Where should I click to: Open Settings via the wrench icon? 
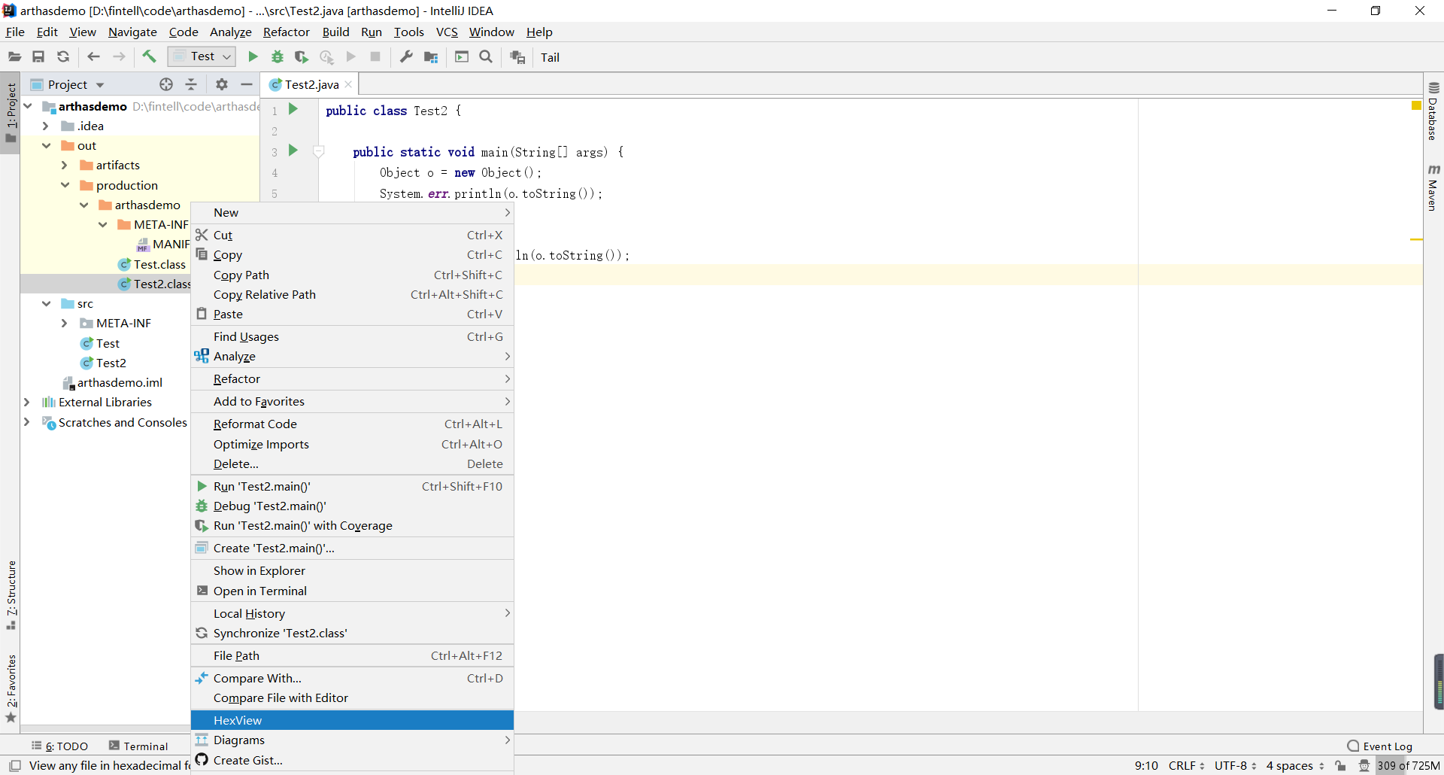(x=406, y=56)
